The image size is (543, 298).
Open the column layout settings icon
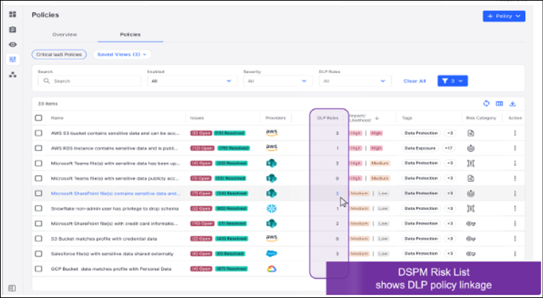pos(499,104)
